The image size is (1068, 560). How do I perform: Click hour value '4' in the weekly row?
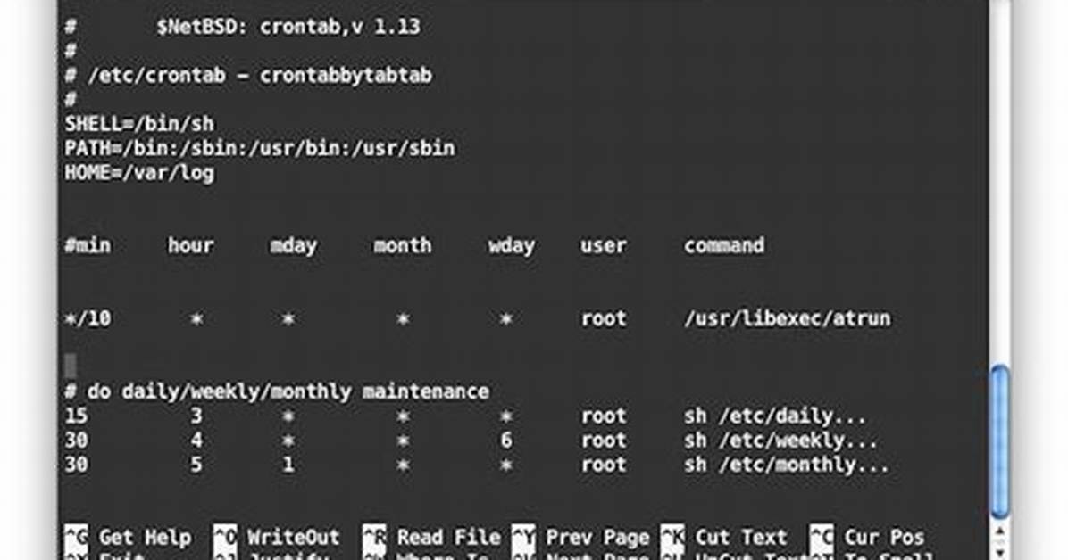click(x=196, y=441)
